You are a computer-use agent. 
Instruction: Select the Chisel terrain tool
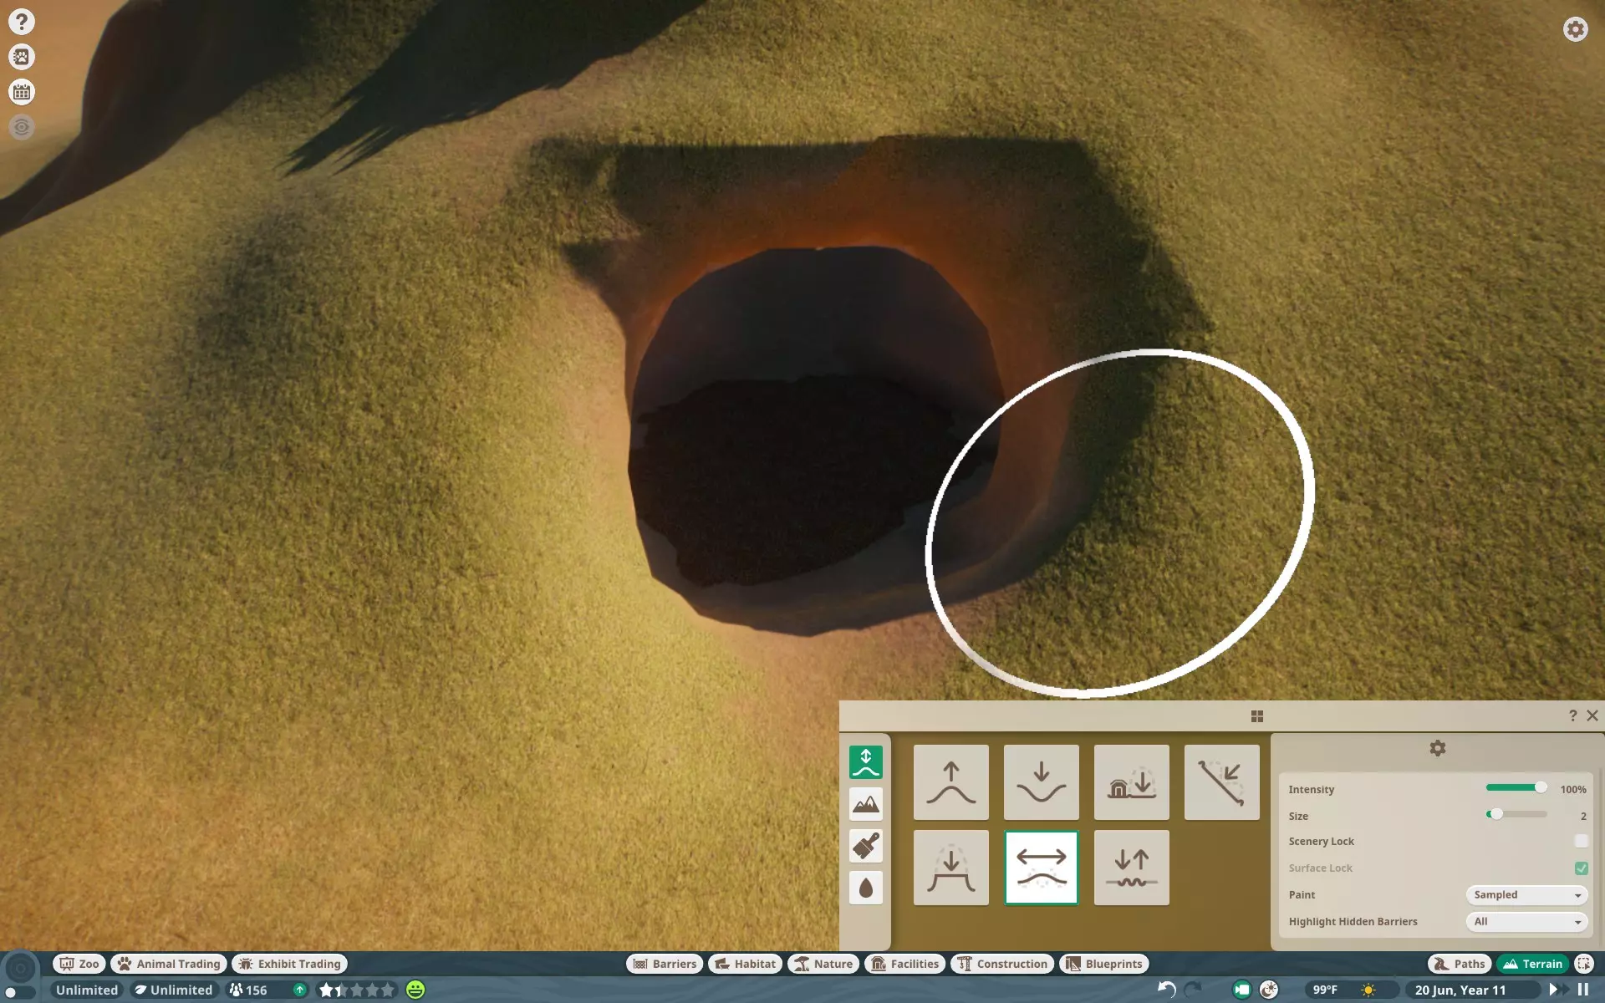point(1221,782)
